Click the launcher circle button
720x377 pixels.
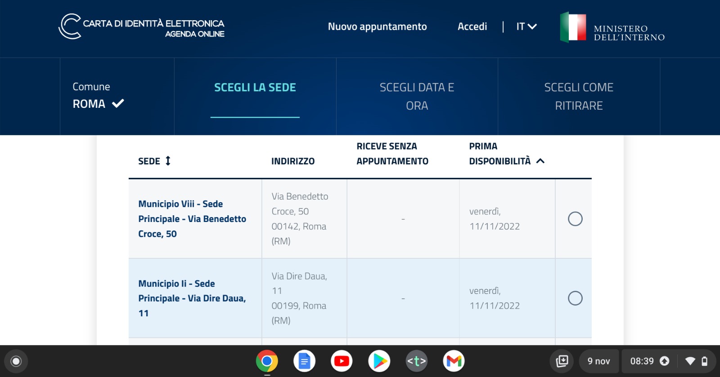[x=16, y=361]
